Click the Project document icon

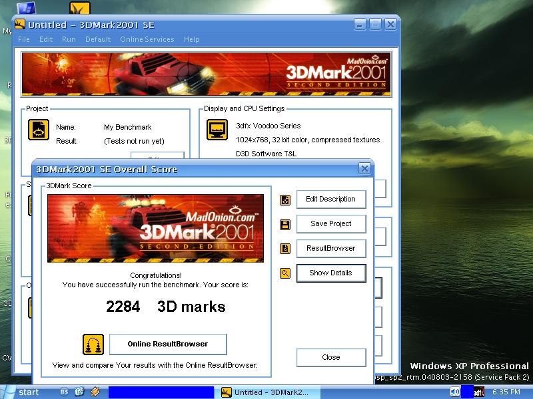[39, 129]
